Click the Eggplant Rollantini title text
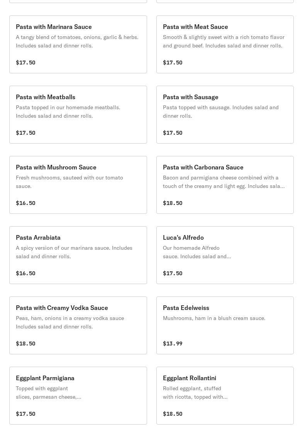The image size is (303, 430). (x=190, y=378)
